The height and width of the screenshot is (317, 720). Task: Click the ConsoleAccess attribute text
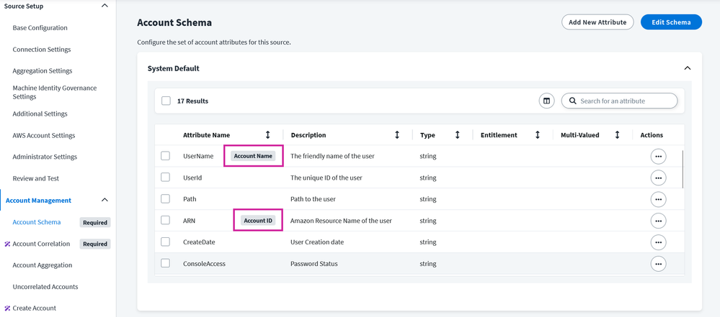[205, 264]
